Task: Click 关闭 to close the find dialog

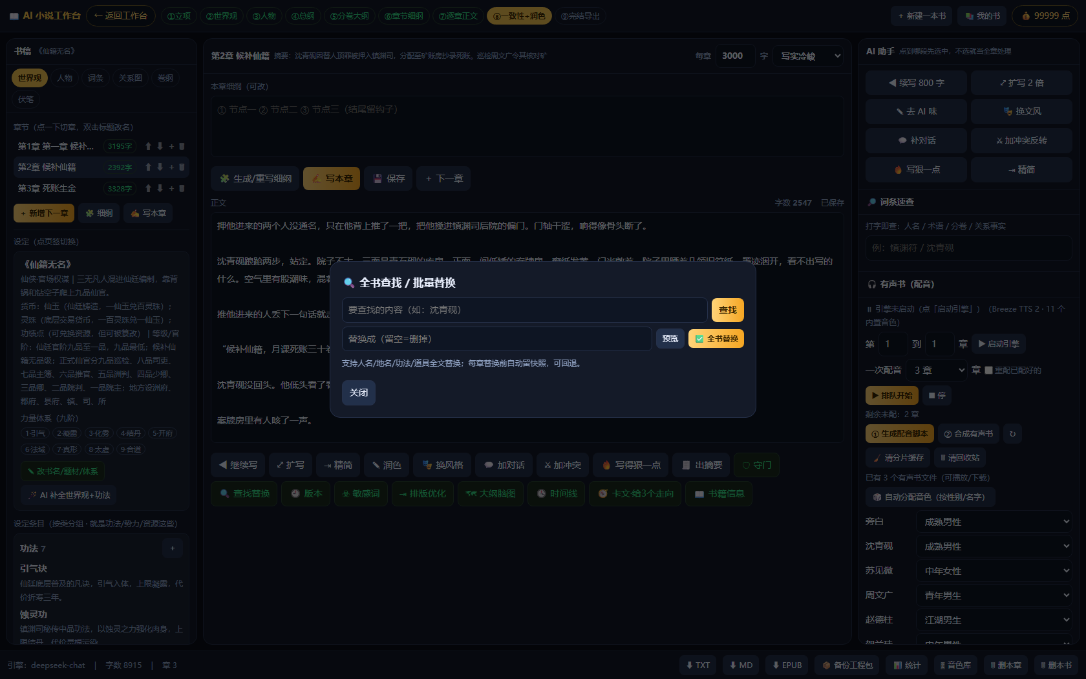Action: (x=359, y=393)
